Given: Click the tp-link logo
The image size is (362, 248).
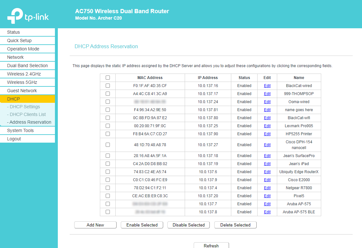Looking at the screenshot, I should coord(28,16).
